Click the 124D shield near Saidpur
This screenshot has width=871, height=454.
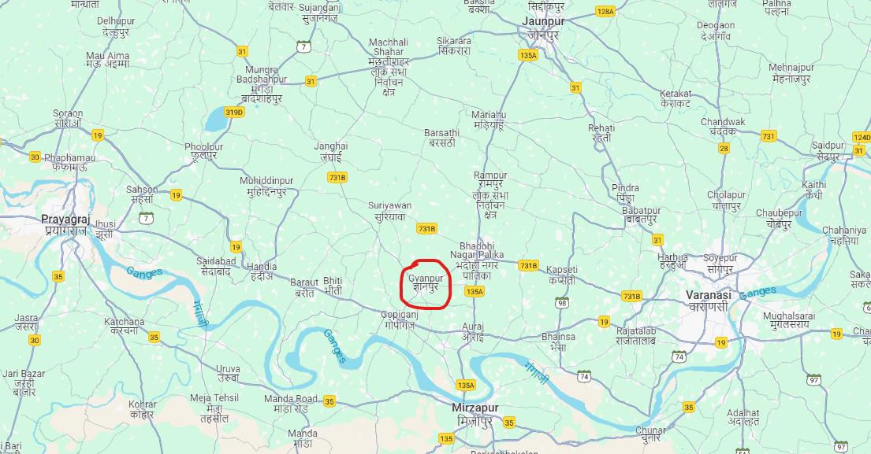tap(862, 138)
